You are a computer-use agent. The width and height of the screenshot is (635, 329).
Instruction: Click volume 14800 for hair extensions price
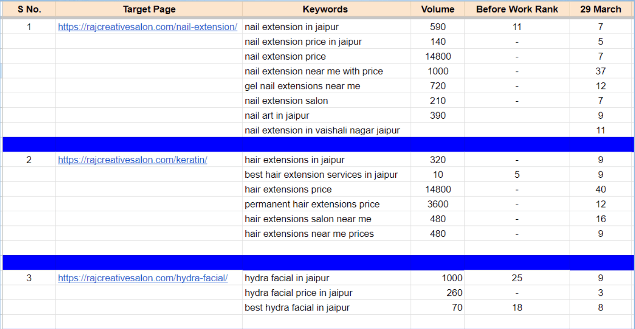(437, 189)
